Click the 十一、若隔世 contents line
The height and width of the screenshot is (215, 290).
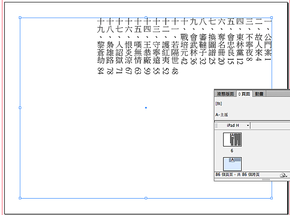(x=175, y=46)
